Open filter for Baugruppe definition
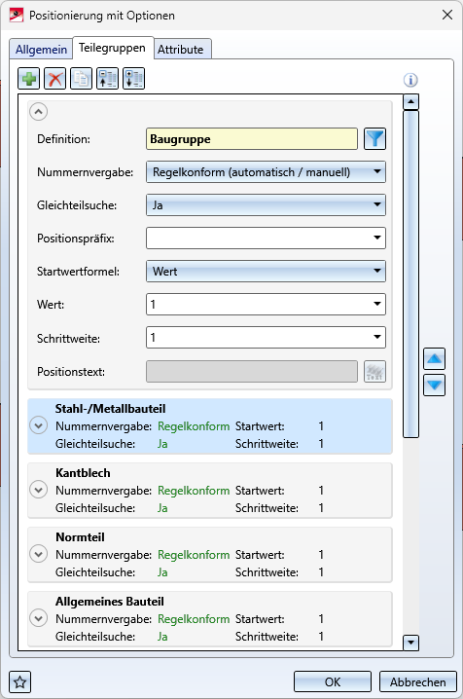The image size is (463, 699). click(x=374, y=138)
